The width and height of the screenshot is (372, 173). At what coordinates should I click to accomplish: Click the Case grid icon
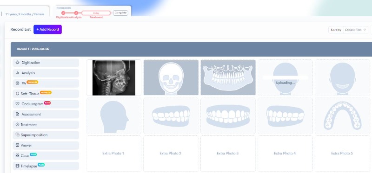point(17,156)
